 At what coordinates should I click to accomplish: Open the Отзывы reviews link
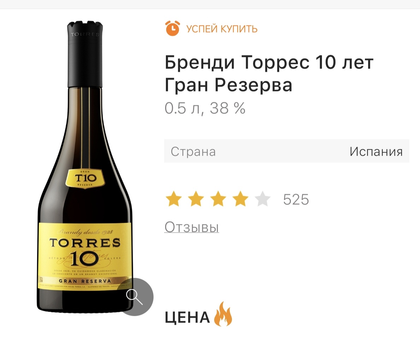click(x=192, y=227)
